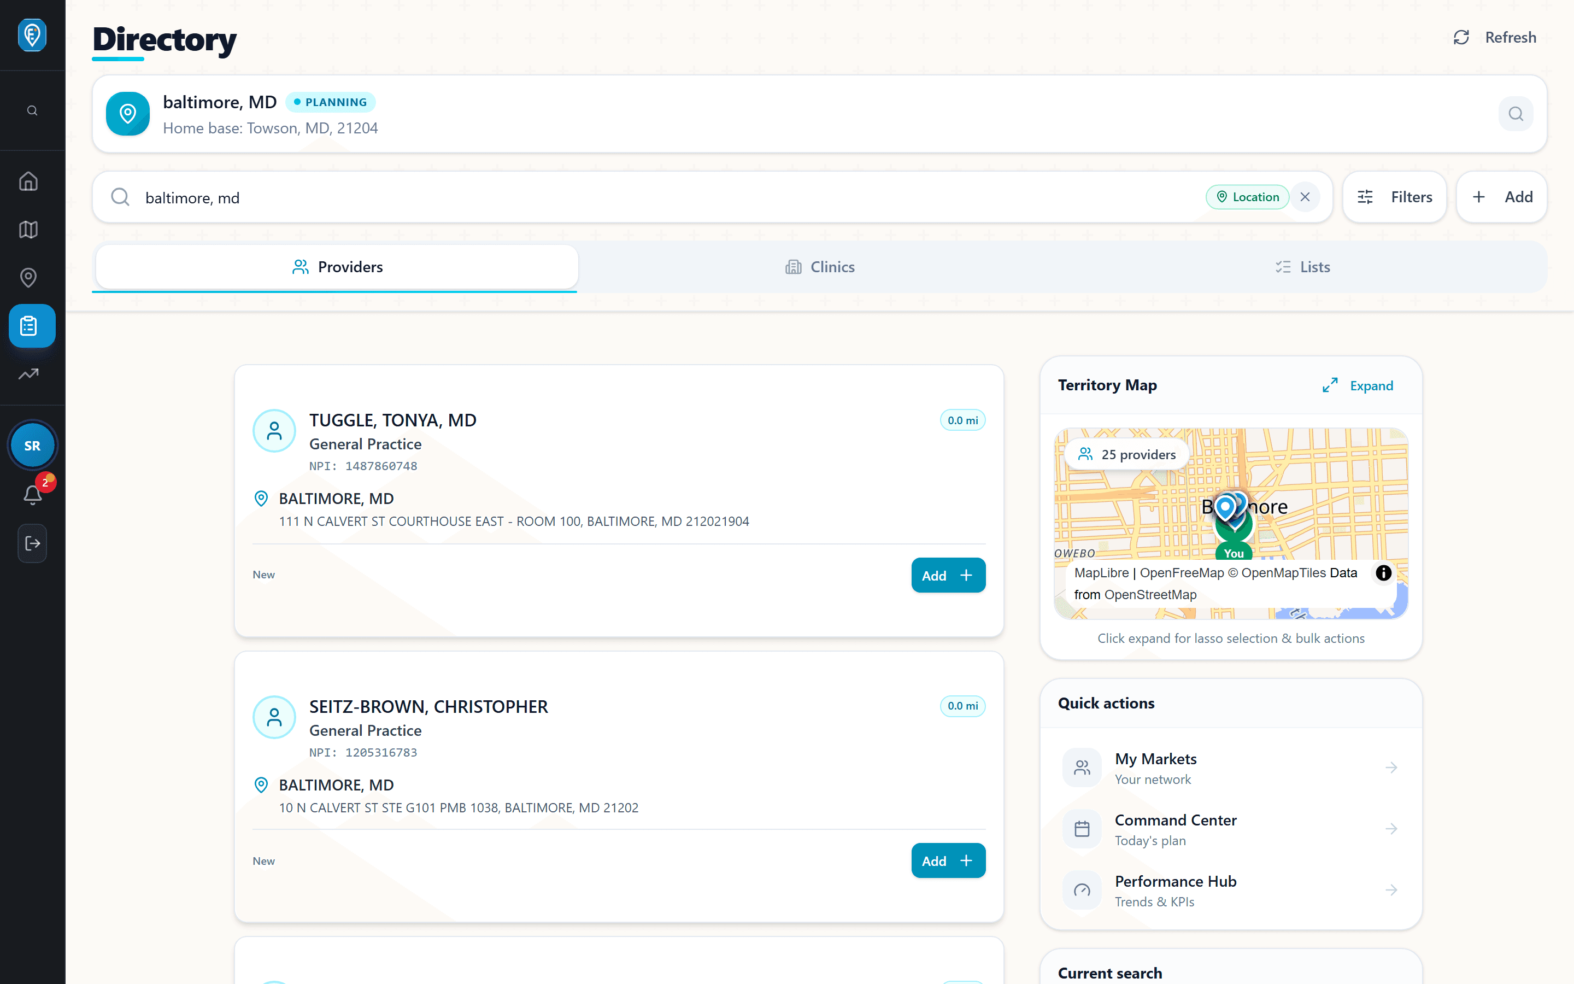Open My Markets quick action
This screenshot has width=1574, height=984.
[x=1231, y=768]
